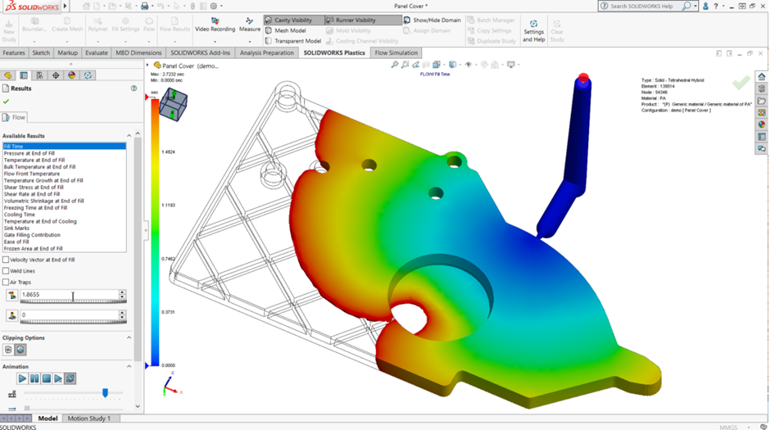Toggle Transparent Model display
The width and height of the screenshot is (770, 430).
tap(293, 41)
